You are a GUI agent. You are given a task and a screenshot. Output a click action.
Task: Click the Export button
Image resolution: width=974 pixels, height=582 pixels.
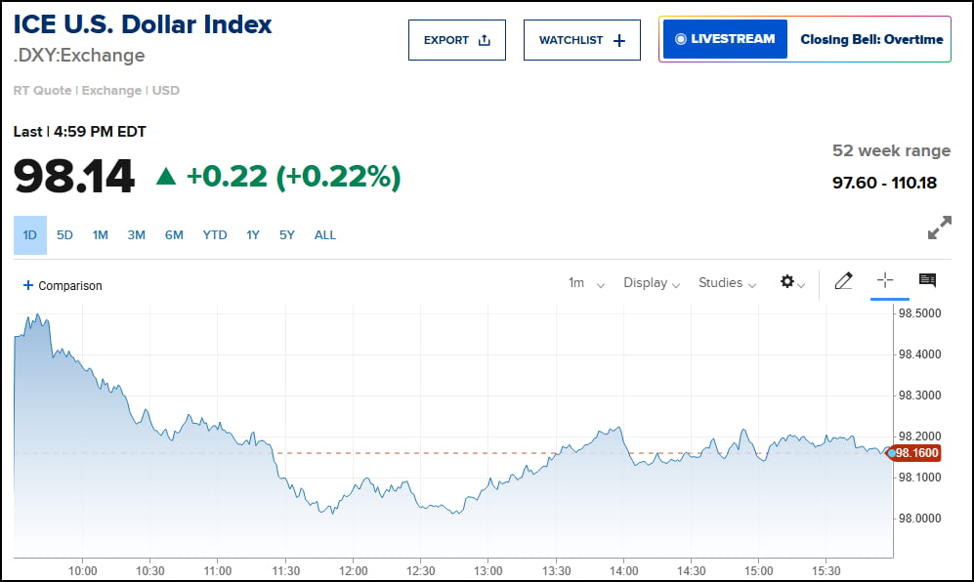[456, 40]
